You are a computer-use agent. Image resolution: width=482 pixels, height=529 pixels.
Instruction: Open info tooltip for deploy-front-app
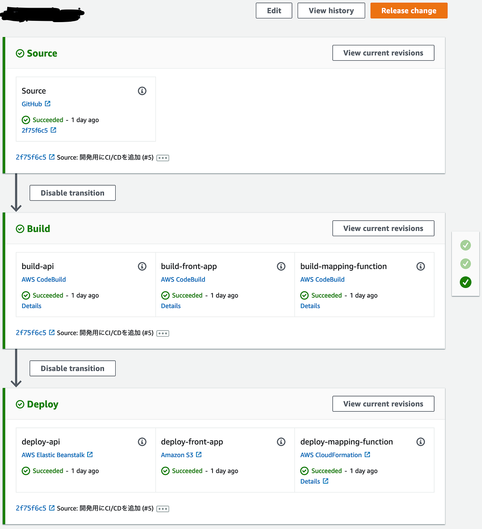(281, 441)
